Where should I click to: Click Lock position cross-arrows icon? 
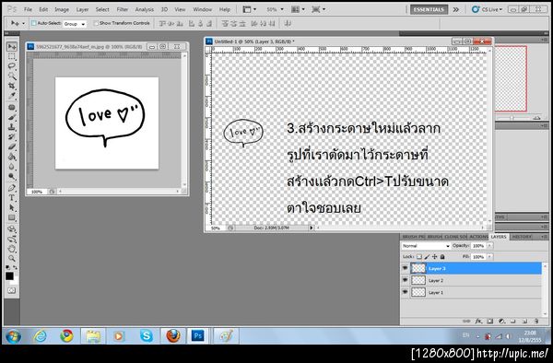pos(435,257)
